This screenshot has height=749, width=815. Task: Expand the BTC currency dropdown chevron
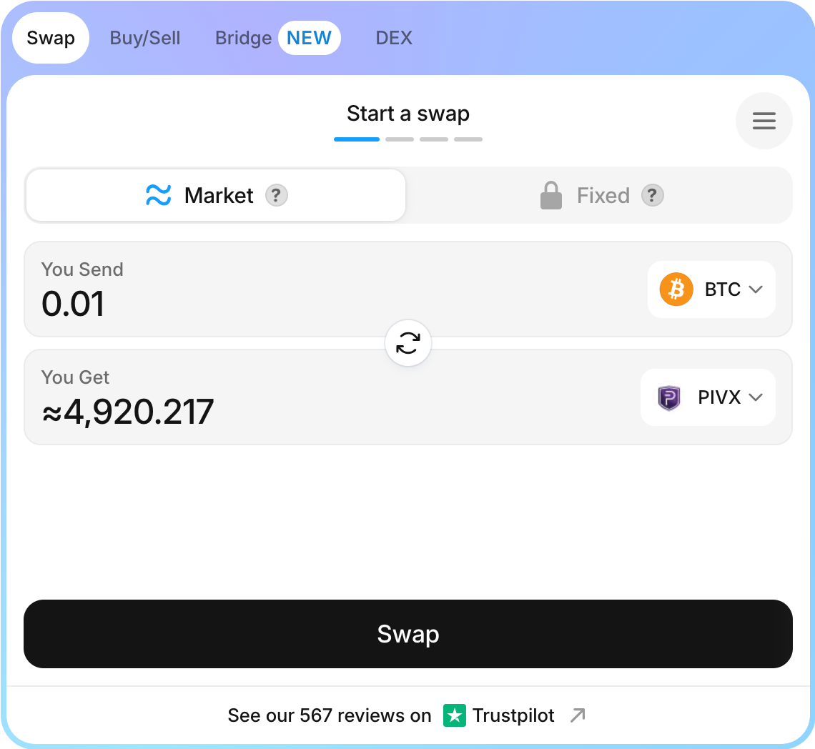pyautogui.click(x=755, y=289)
